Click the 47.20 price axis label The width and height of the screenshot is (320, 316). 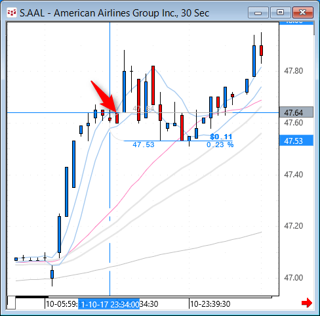click(x=293, y=226)
